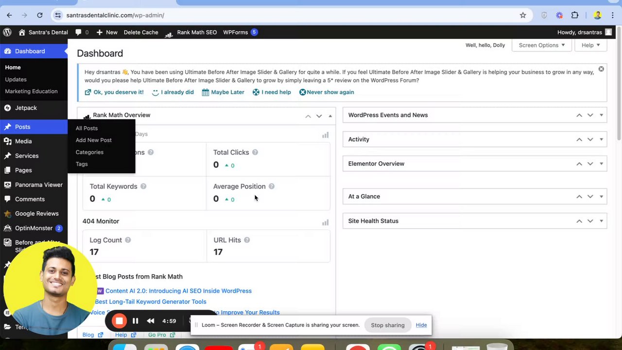Move the Rank Math Overview widget down
Viewport: 622px width, 350px height.
pos(319,116)
